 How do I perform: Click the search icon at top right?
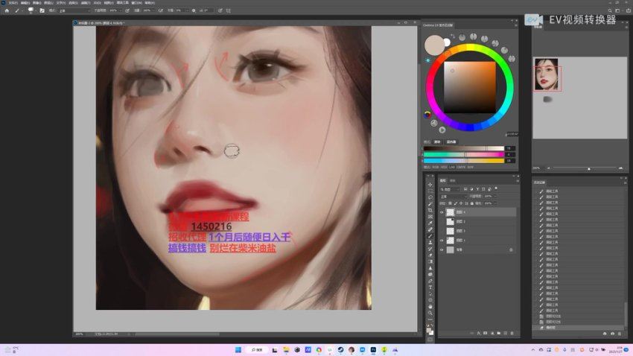pos(610,11)
